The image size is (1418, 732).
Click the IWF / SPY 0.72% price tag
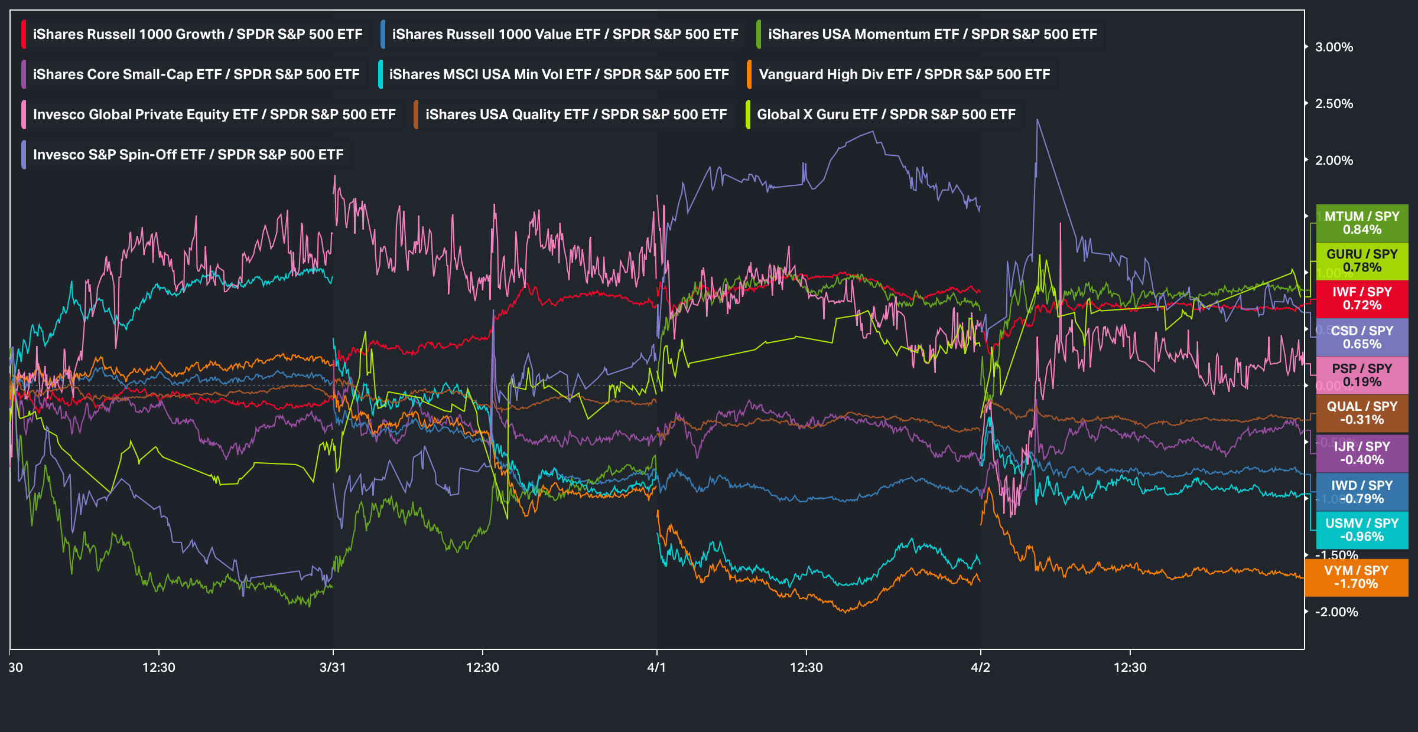[x=1362, y=299]
